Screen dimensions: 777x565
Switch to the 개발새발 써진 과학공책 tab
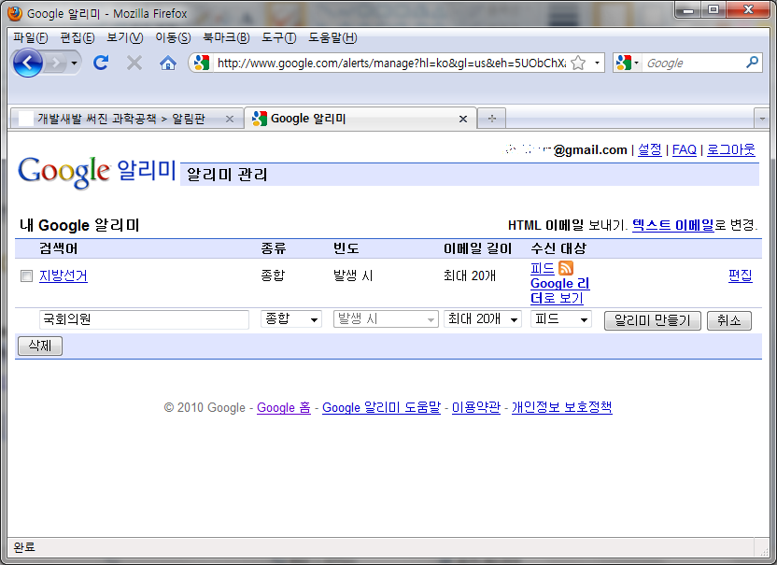pyautogui.click(x=121, y=119)
